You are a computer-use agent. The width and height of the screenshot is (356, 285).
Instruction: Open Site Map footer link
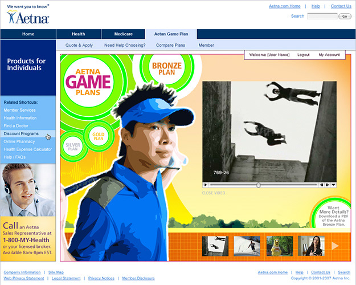pyautogui.click(x=56, y=272)
